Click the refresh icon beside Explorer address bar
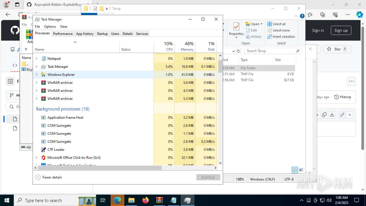The width and height of the screenshot is (366, 206). 238,51
